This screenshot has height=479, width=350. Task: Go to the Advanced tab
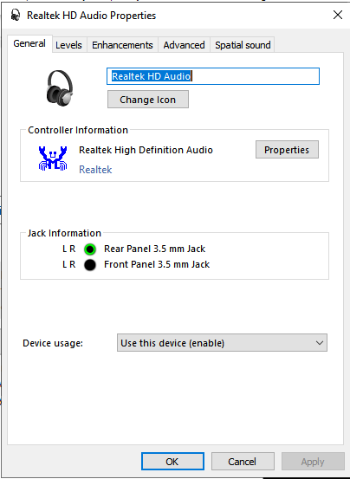pyautogui.click(x=185, y=45)
